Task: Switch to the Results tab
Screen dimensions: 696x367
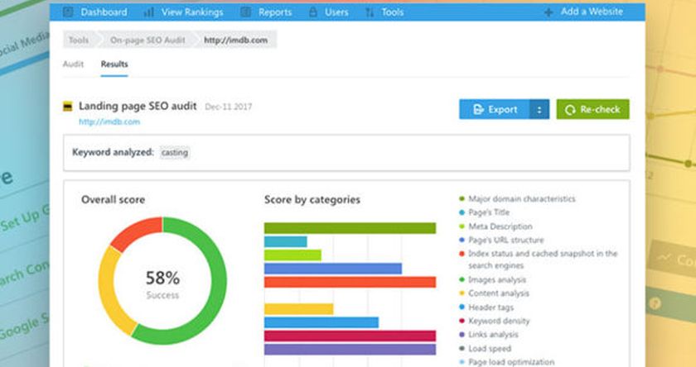Action: click(114, 64)
